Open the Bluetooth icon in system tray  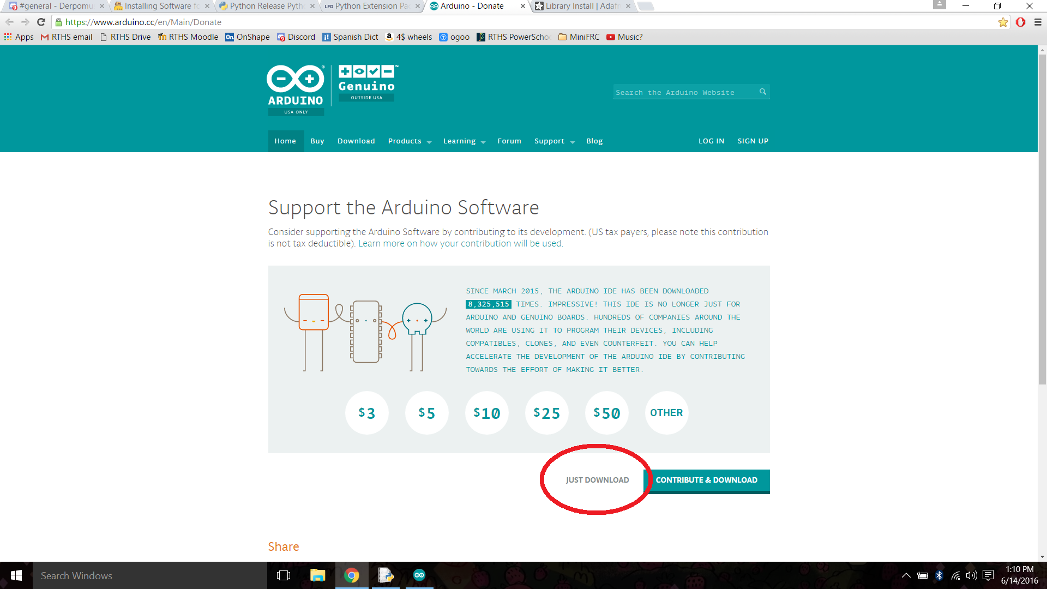click(939, 575)
